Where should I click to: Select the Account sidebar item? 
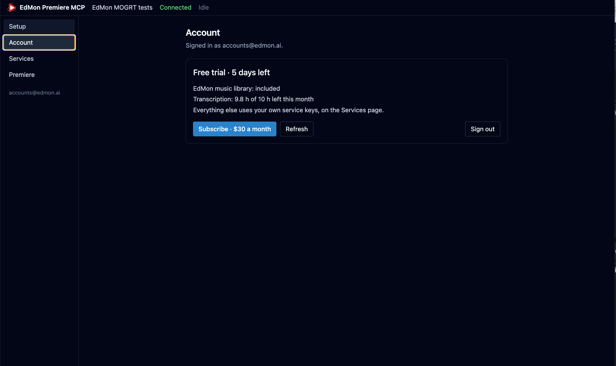click(39, 42)
